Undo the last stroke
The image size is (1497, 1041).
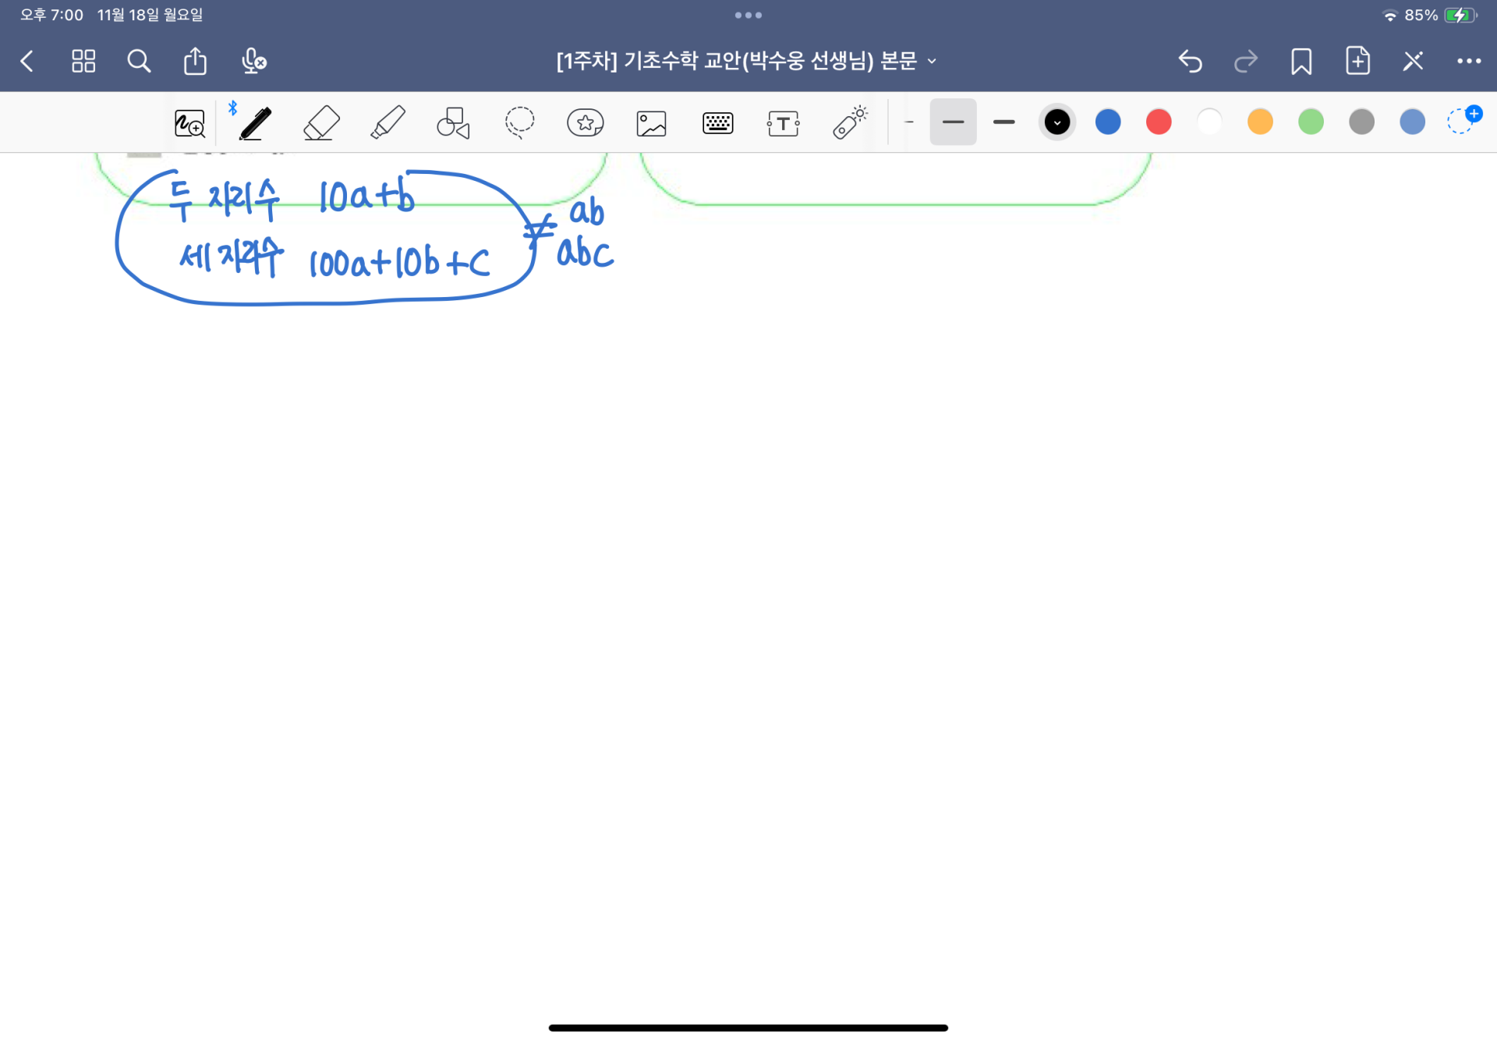1190,61
